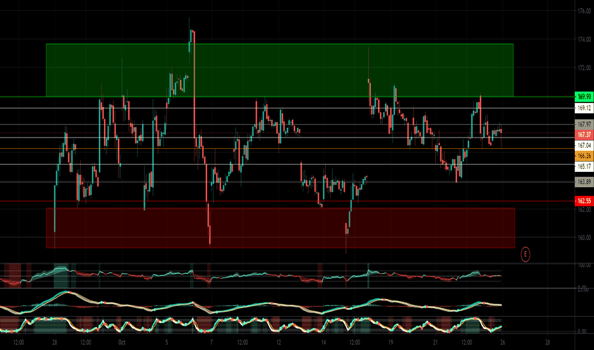Click the 174.00 price axis value
This screenshot has width=594, height=350.
point(584,39)
